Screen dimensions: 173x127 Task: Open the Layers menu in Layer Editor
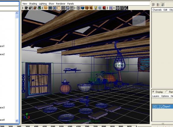(156, 96)
